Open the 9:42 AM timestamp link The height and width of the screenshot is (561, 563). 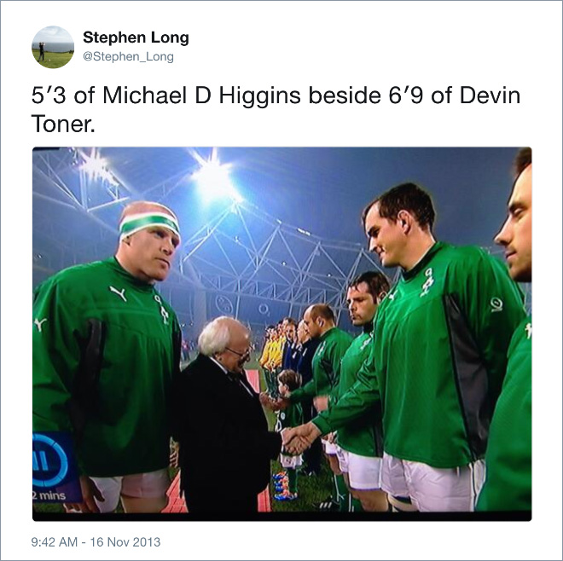[55, 542]
